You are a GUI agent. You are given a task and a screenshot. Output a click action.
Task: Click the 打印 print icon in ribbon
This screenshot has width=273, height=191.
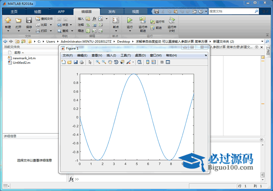[38, 31]
